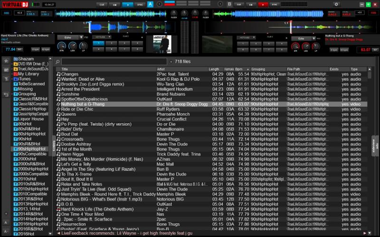Open deck B HOTCUES dropdown
Viewport: 380px width, 237px height.
pos(246,37)
